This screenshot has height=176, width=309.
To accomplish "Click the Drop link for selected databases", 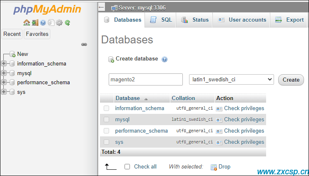I will click(x=224, y=167).
